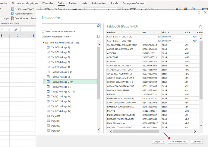Image resolution: width=208 pixels, height=147 pixels.
Task: Click the Cancelar button
Action: pos(197,142)
